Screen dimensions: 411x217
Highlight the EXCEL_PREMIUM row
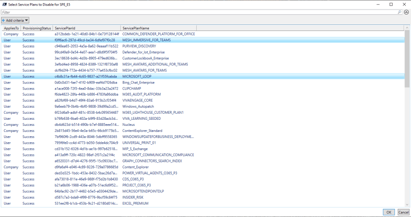[x=135, y=203]
